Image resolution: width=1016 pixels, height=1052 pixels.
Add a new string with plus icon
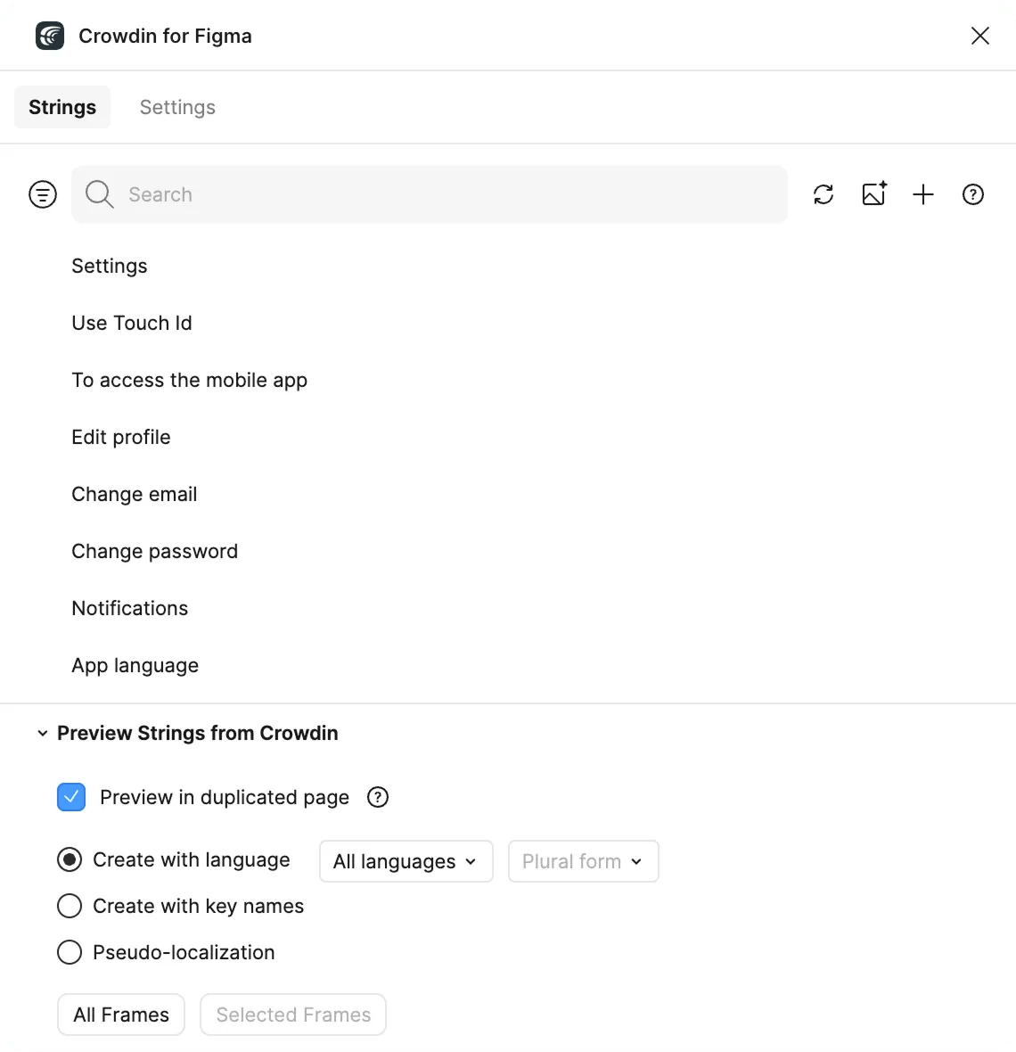(923, 194)
